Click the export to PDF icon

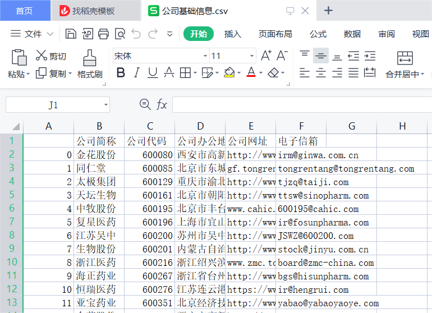(x=88, y=34)
